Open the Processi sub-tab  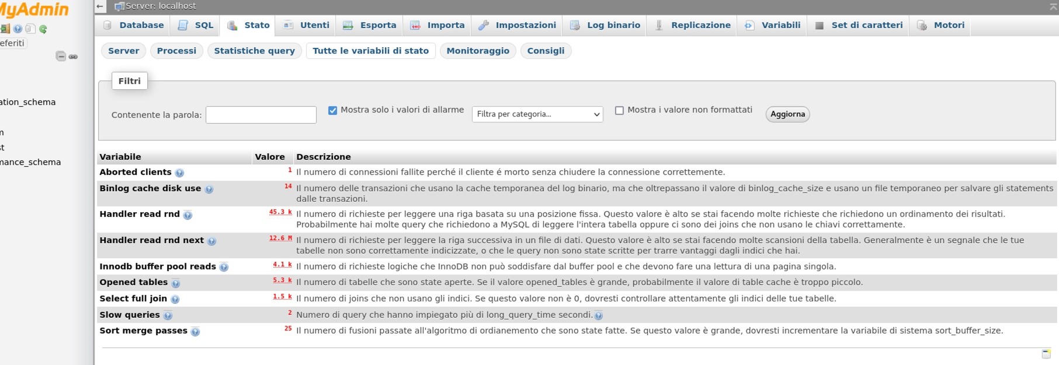176,51
